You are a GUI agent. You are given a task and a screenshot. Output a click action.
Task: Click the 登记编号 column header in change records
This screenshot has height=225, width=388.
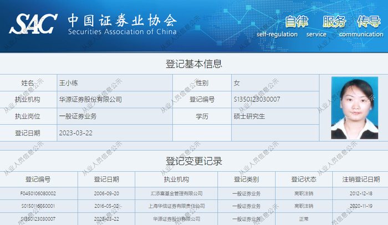point(38,179)
